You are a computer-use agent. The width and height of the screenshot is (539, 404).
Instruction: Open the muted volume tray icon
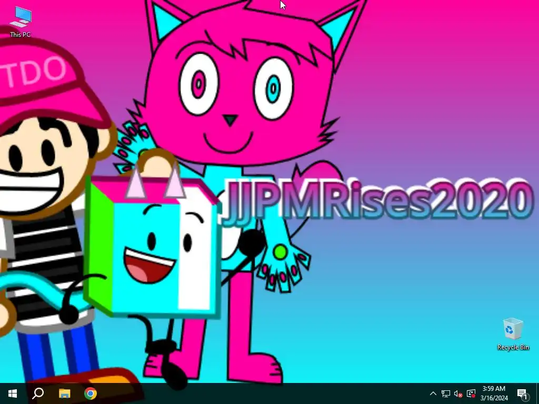pos(458,393)
